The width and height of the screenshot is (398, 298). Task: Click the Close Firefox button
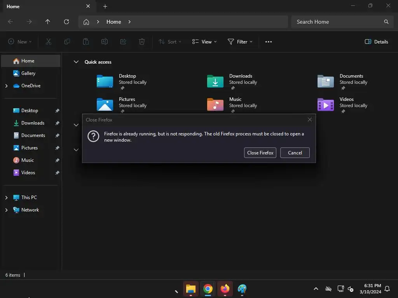click(x=260, y=152)
